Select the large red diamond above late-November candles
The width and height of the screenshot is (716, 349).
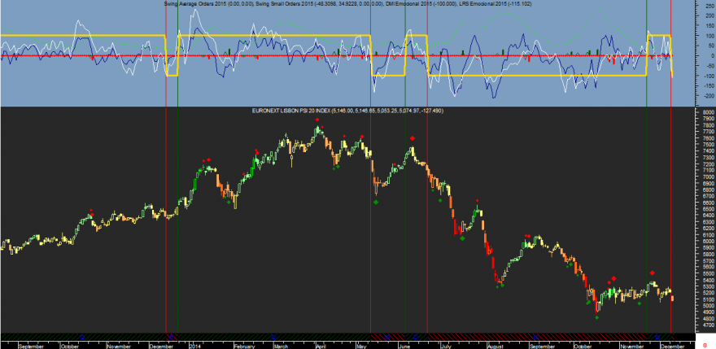652,273
